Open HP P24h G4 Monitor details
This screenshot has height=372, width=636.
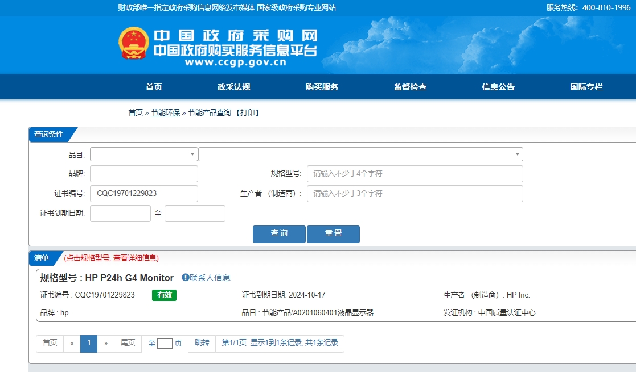point(129,278)
